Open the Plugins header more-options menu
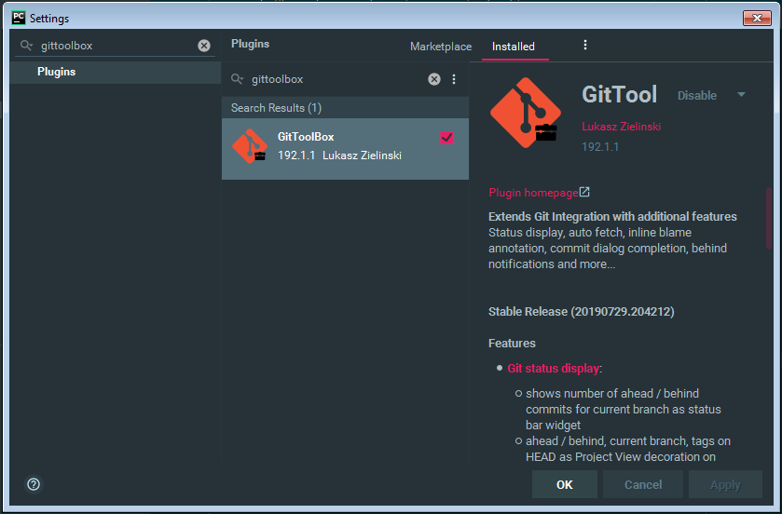 (585, 46)
